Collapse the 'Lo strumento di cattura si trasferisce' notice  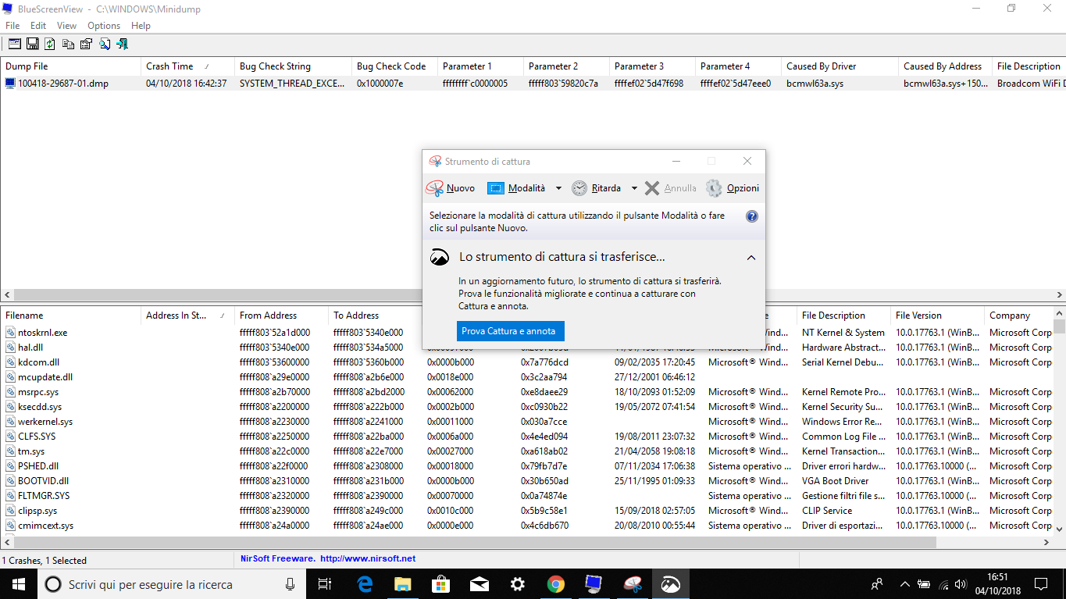point(751,257)
